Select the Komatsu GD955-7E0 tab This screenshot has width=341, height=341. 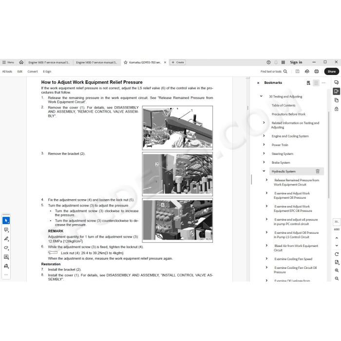tap(145, 62)
